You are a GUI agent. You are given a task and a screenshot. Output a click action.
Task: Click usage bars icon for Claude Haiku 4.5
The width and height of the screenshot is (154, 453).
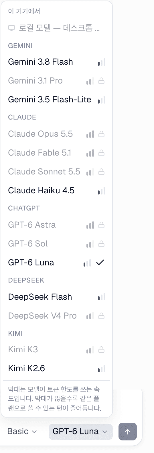coord(102,191)
